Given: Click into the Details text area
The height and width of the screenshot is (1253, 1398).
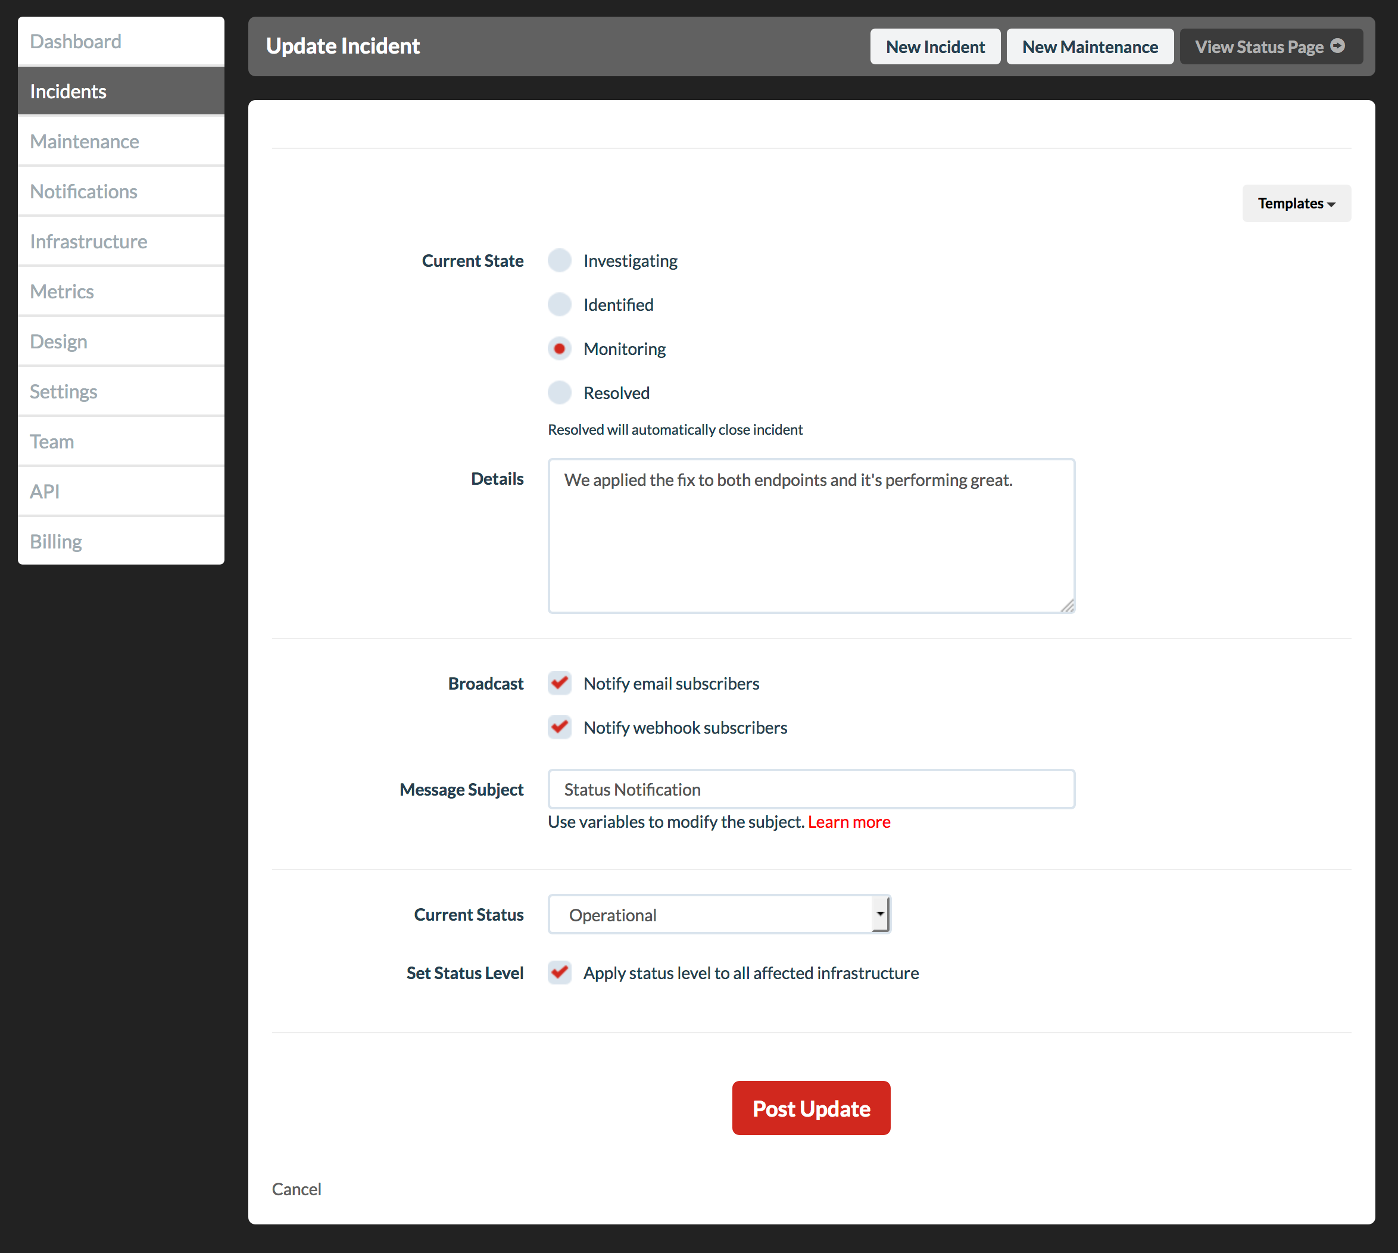Looking at the screenshot, I should pyautogui.click(x=811, y=535).
